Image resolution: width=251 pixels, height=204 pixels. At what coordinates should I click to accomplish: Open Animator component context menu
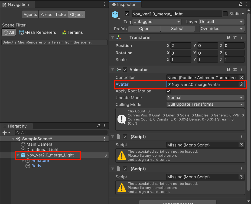242,69
